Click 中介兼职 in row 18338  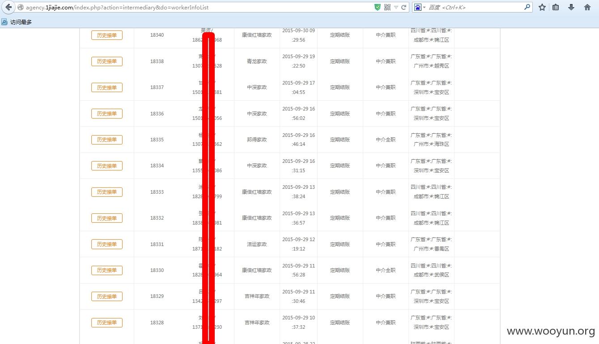click(x=386, y=61)
